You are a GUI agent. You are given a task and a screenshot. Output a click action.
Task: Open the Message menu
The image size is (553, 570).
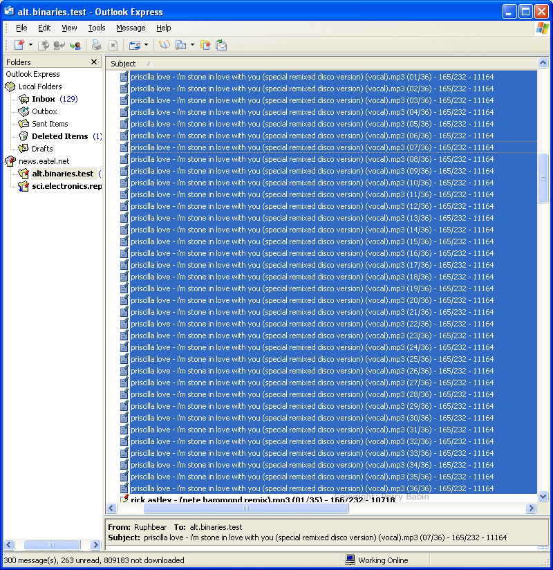[131, 28]
